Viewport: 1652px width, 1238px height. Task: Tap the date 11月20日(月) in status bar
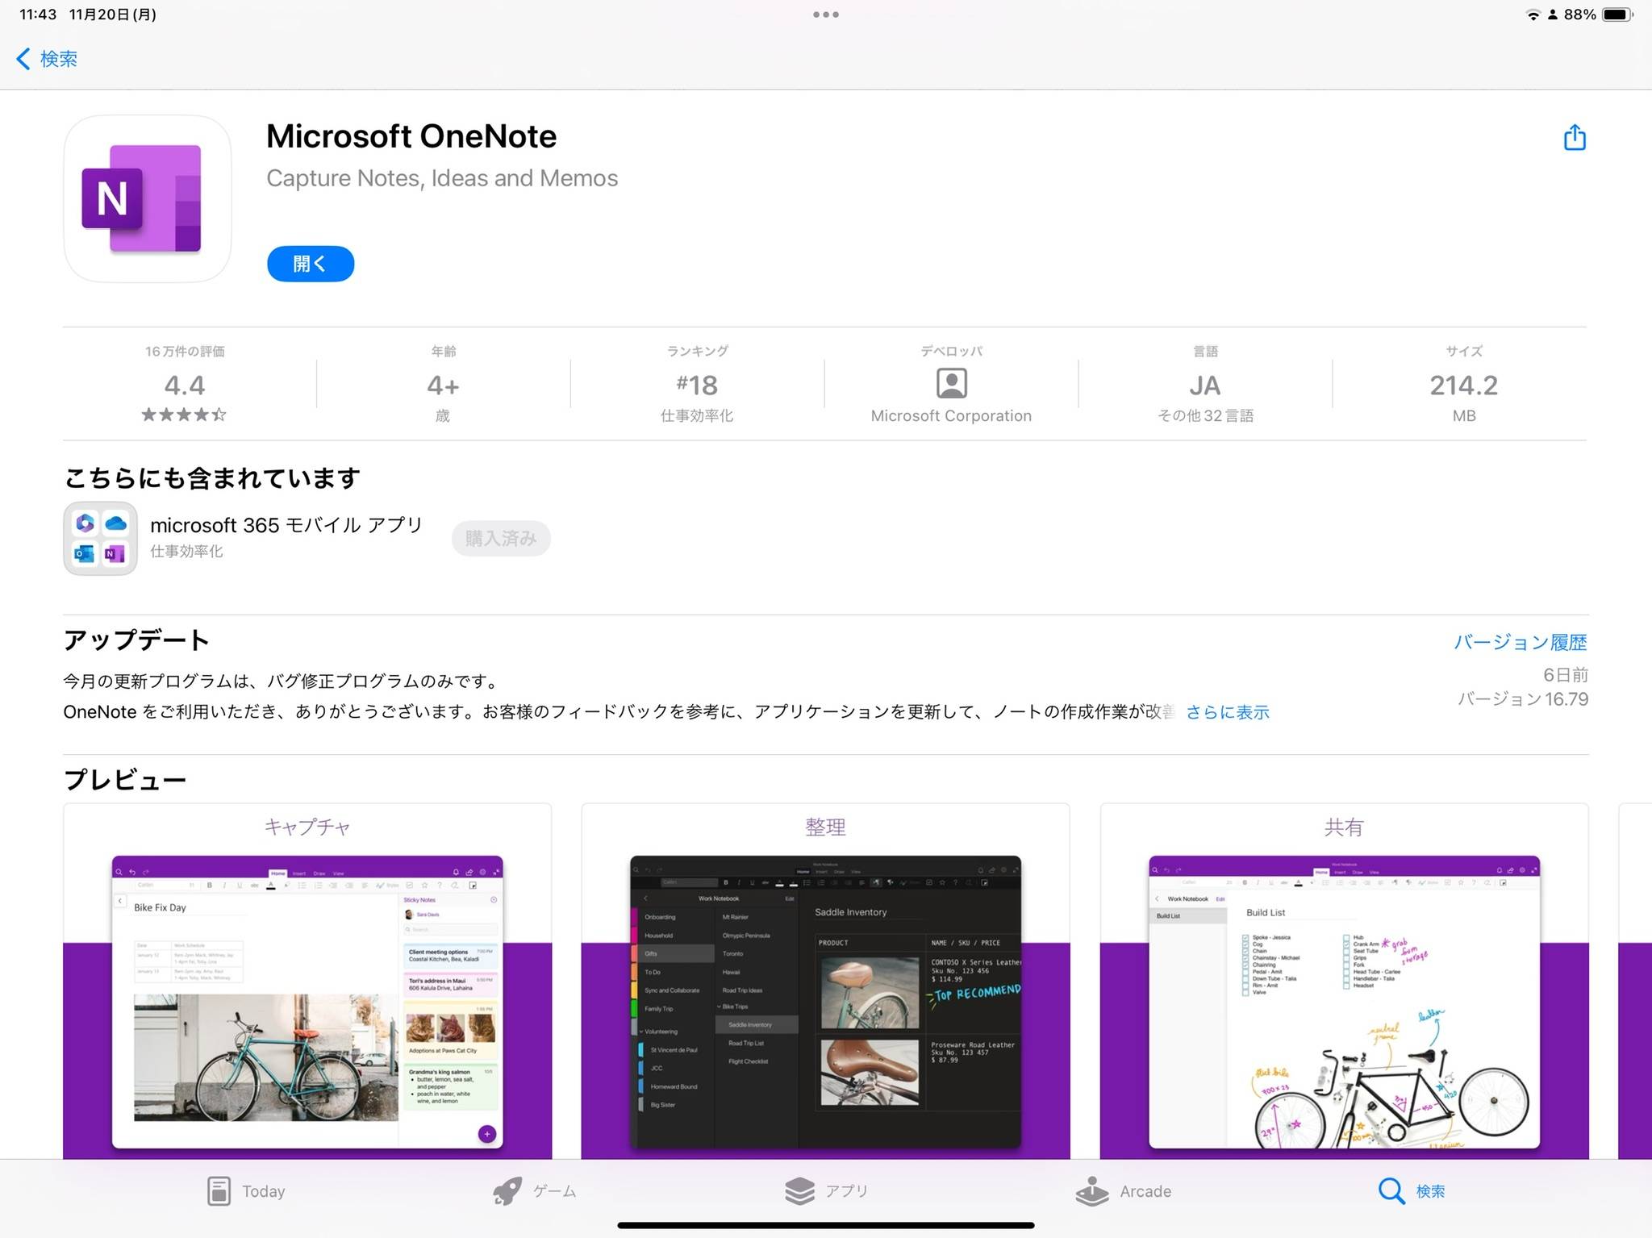(113, 15)
